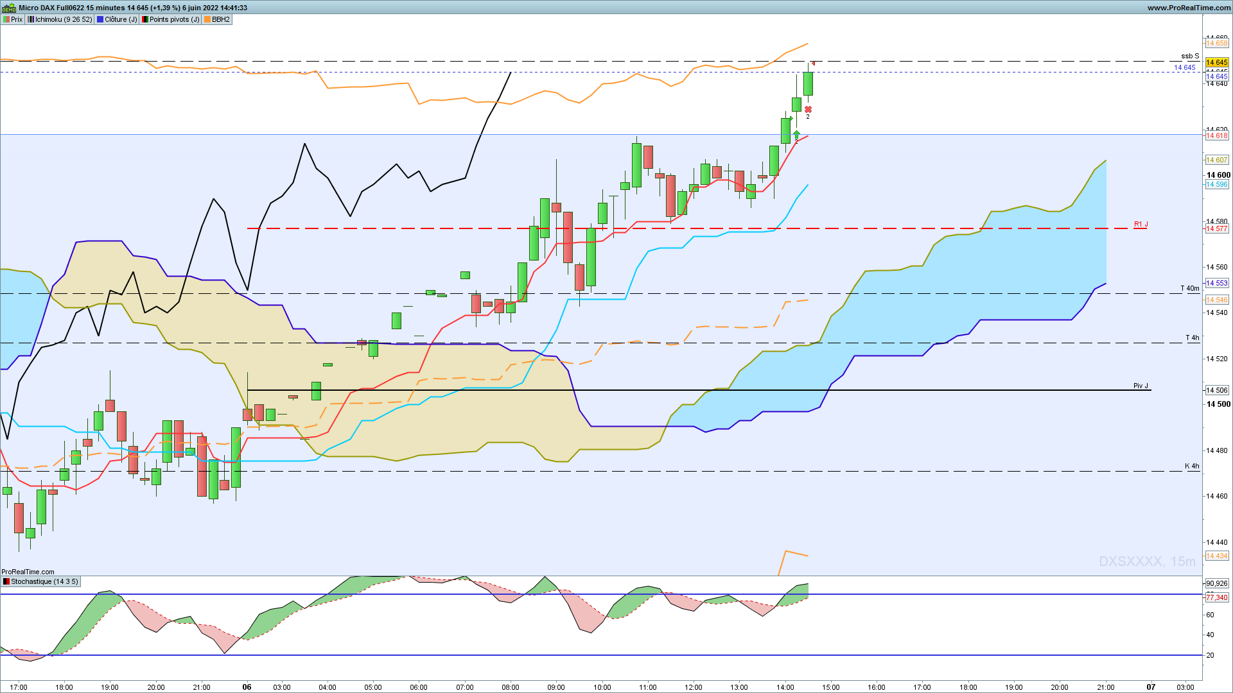
Task: Open the Clôture (J) indicator label
Action: [x=117, y=19]
